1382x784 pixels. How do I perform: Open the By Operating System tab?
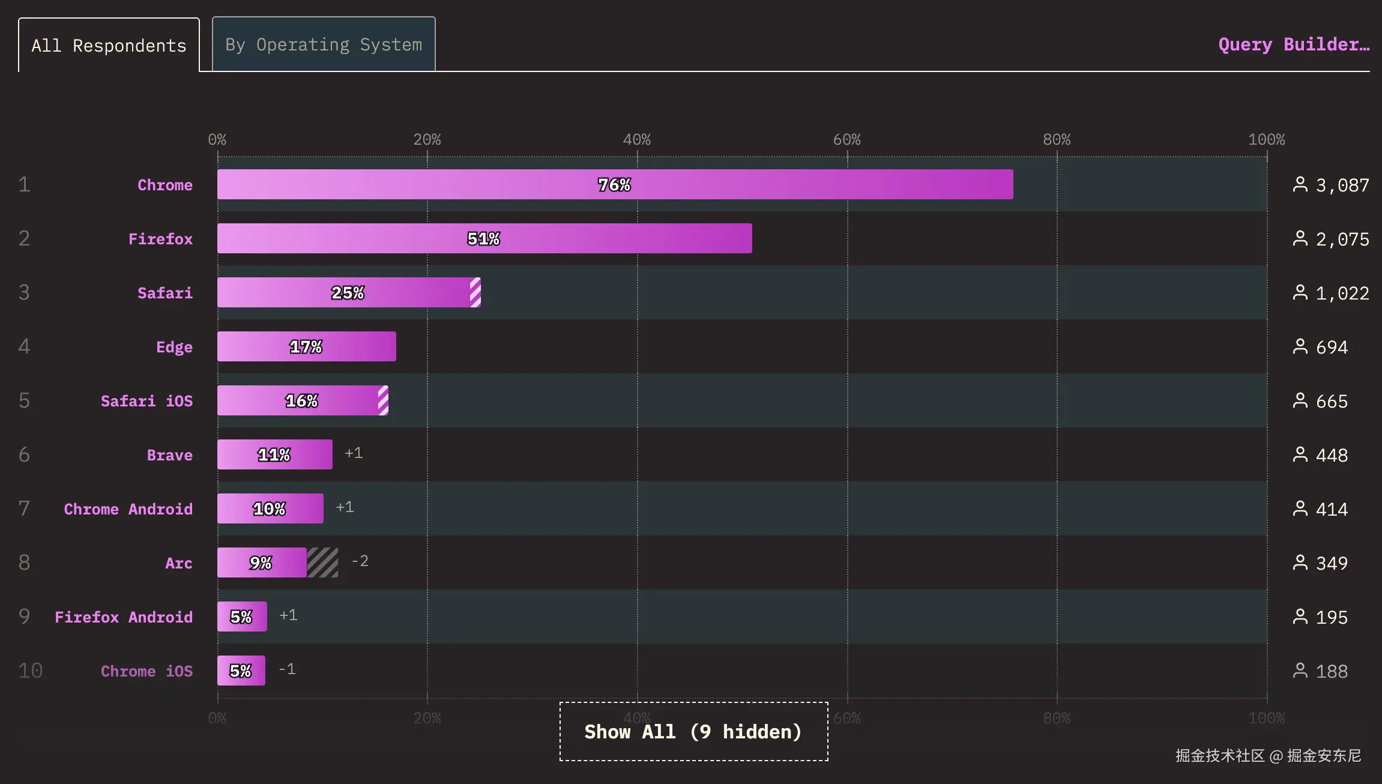pyautogui.click(x=324, y=44)
